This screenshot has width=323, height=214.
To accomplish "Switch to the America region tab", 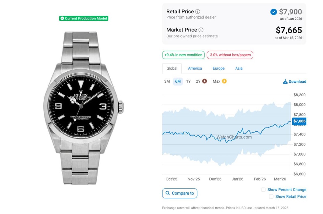I will [x=195, y=69].
